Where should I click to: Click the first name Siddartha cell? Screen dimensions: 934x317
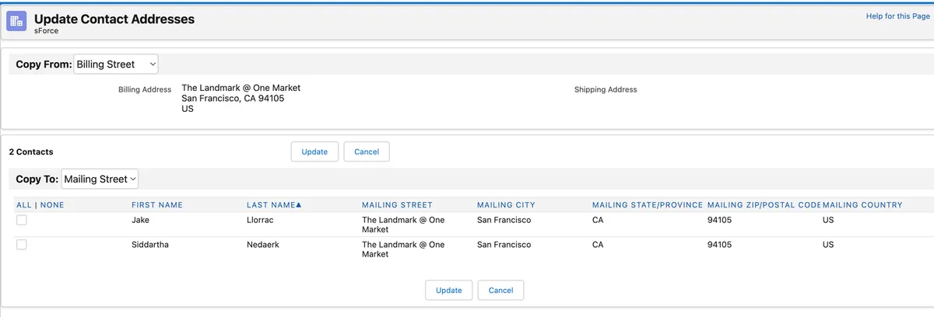[150, 245]
